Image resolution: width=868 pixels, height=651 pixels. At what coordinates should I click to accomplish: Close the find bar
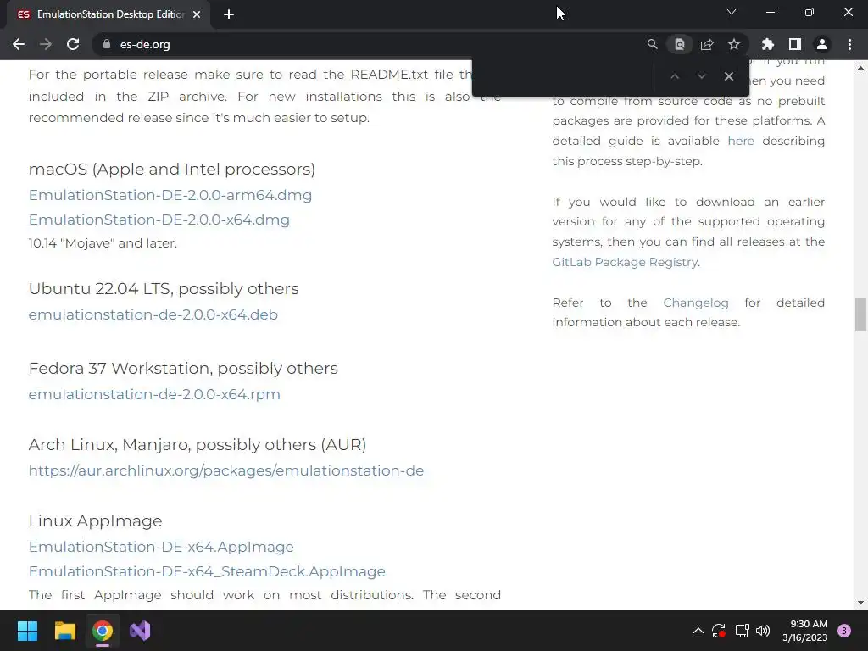coord(728,76)
